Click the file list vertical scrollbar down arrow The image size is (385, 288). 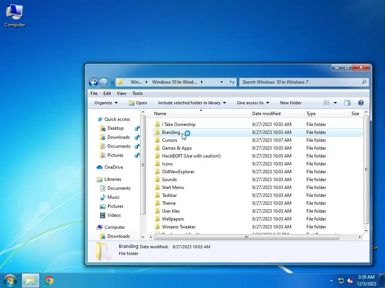pos(366,231)
